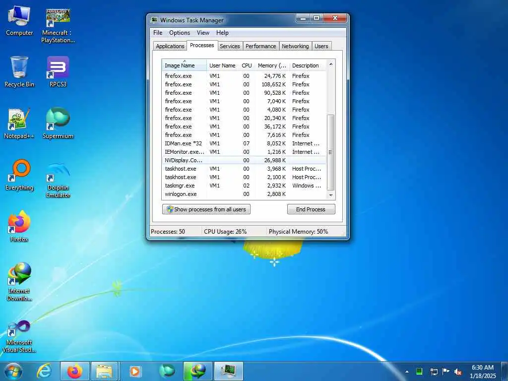Viewport: 508px width, 381px height.
Task: Select firefox.exe row using 4,080 K
Action: (x=244, y=110)
